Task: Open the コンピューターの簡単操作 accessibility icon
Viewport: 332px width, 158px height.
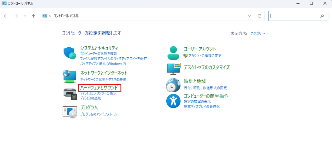Action: click(x=173, y=101)
